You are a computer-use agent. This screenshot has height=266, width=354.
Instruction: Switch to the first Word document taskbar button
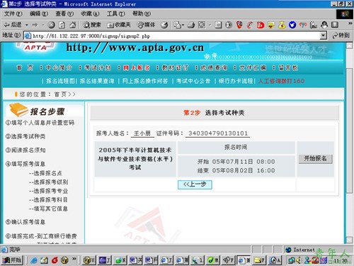(136, 260)
